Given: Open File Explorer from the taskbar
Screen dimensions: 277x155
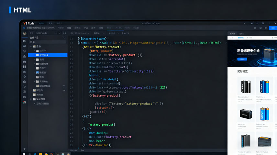Looking at the screenshot, I should coord(40,154).
